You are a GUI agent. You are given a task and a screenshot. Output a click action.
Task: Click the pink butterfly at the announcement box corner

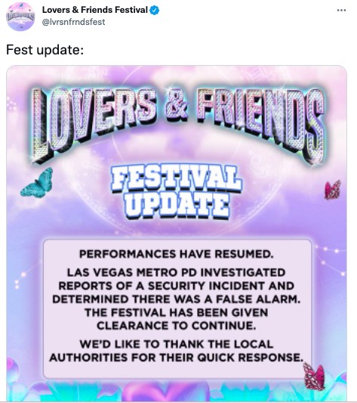point(315,376)
